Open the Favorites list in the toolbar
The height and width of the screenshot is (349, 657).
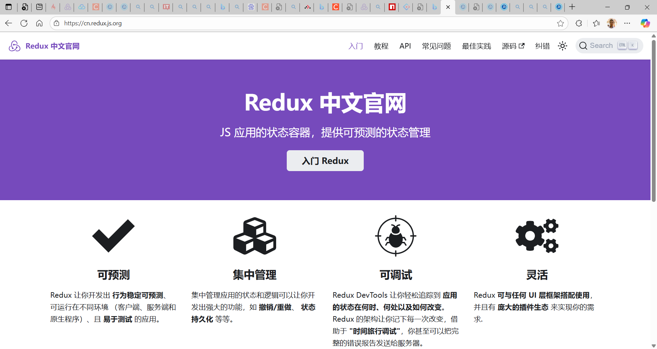(596, 23)
